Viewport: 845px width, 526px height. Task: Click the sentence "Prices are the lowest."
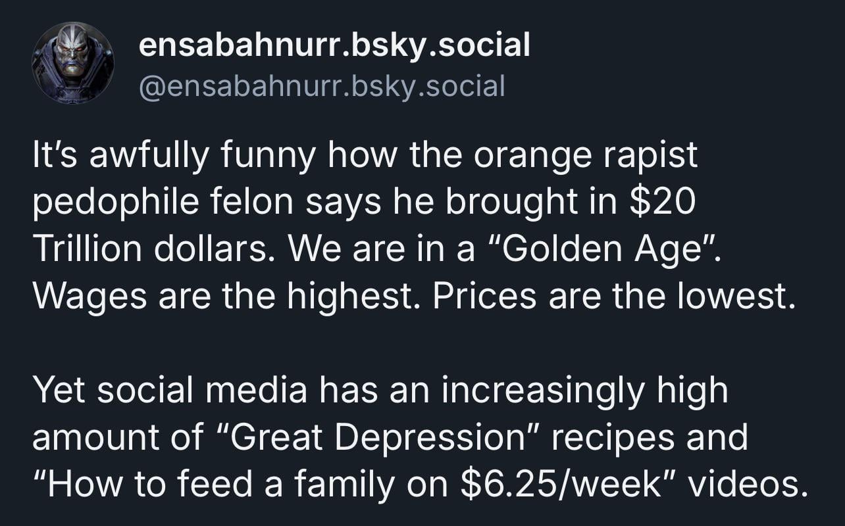[610, 297]
